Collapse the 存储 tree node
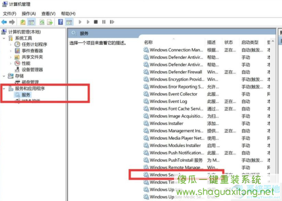Image resolution: width=282 pixels, height=201 pixels. (4, 76)
